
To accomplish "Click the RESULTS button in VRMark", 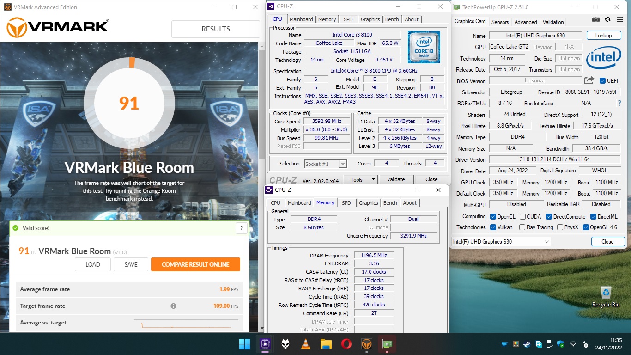I will pos(216,29).
